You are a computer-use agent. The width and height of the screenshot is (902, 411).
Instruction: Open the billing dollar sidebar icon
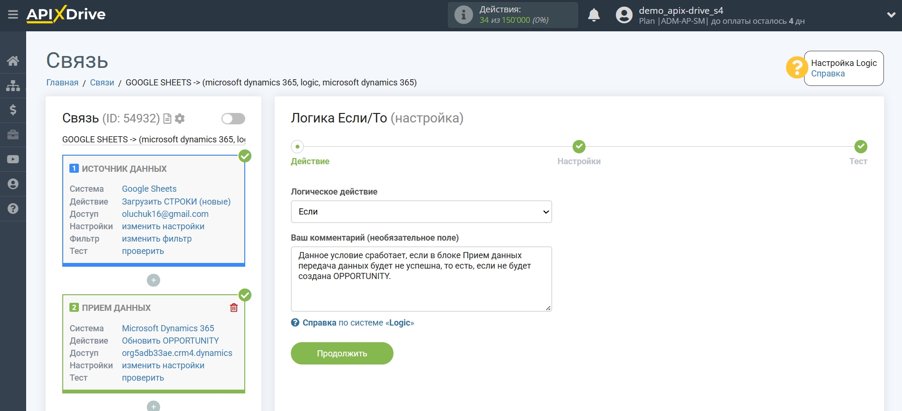coord(13,110)
